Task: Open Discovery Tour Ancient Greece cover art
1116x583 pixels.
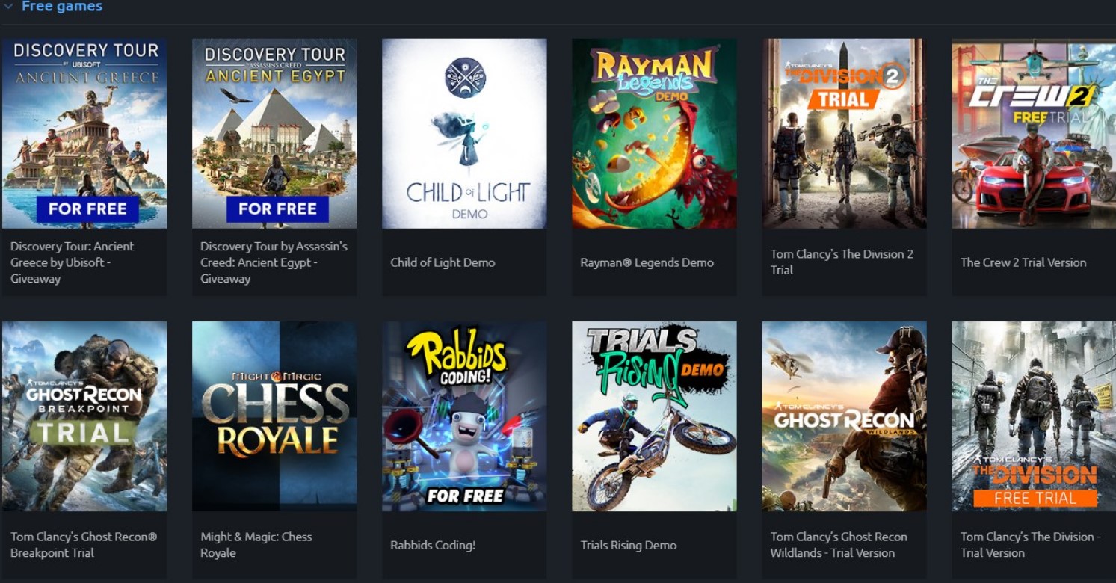Action: click(x=84, y=134)
